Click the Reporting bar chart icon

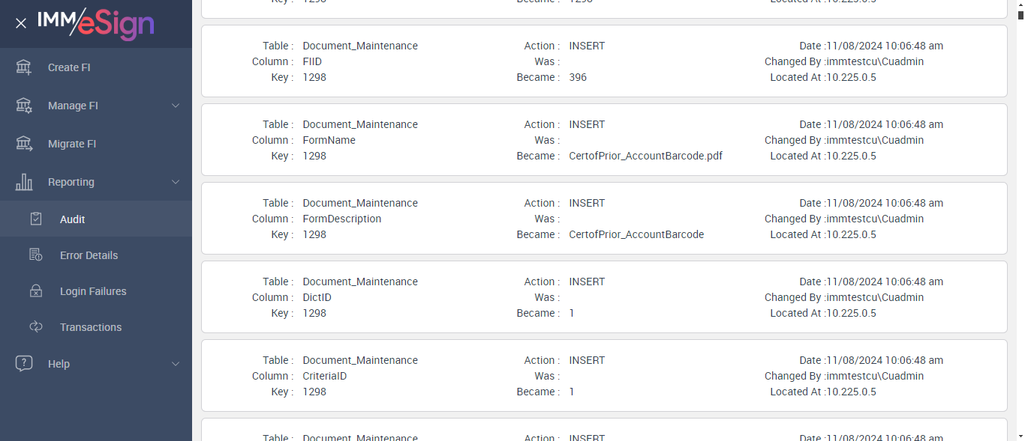click(24, 182)
